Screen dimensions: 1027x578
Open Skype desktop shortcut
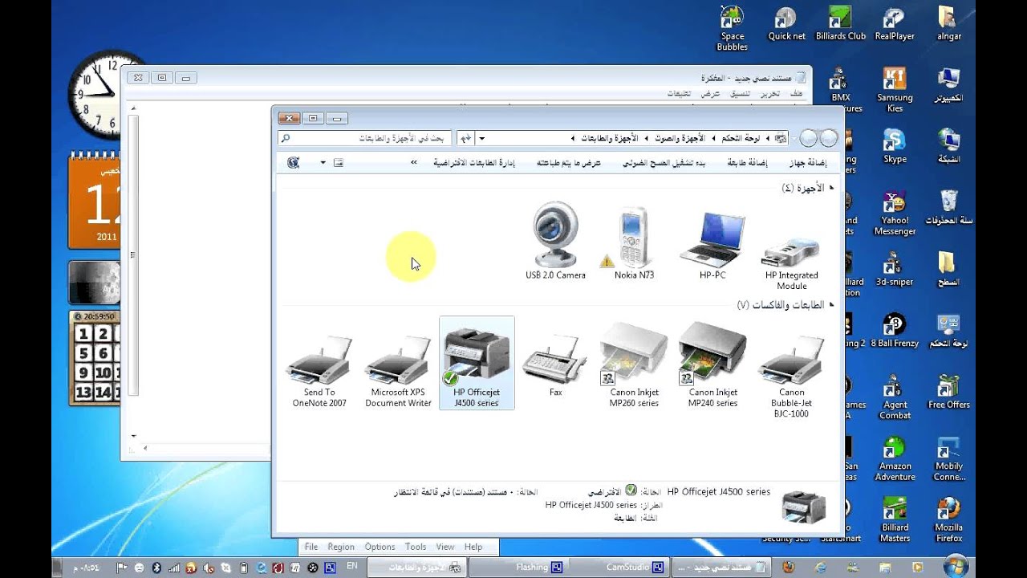coord(895,145)
